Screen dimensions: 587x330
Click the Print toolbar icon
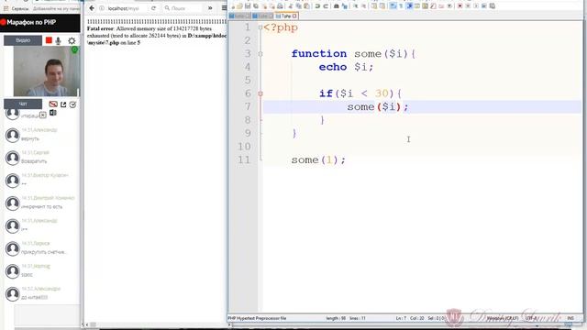(280, 6)
